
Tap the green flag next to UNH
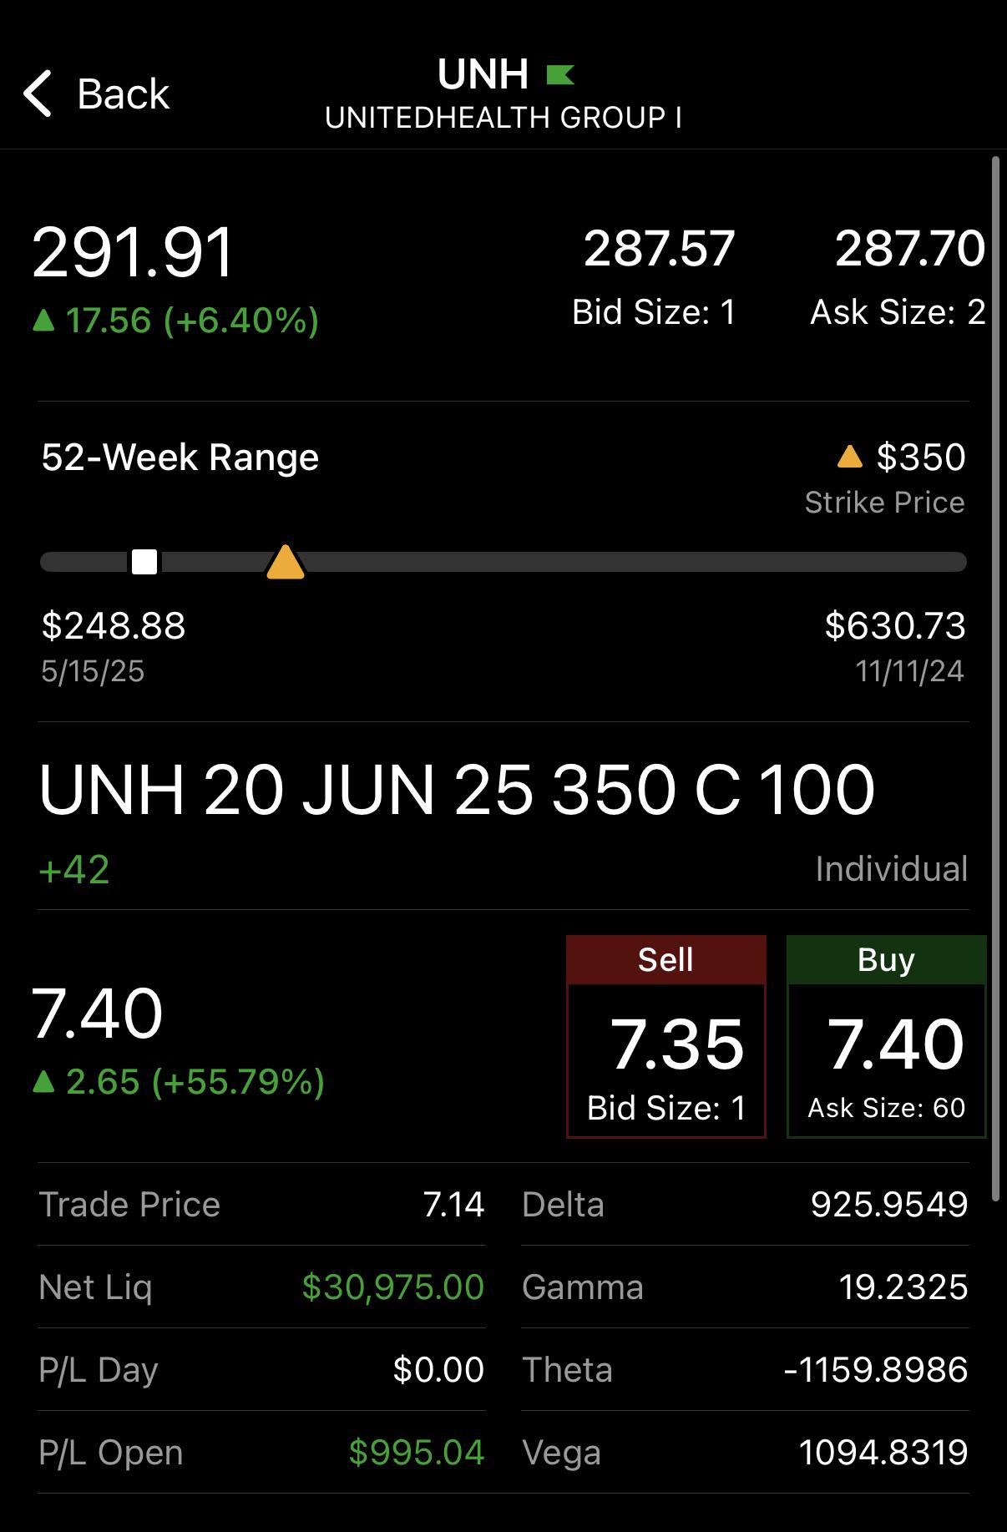(x=559, y=75)
